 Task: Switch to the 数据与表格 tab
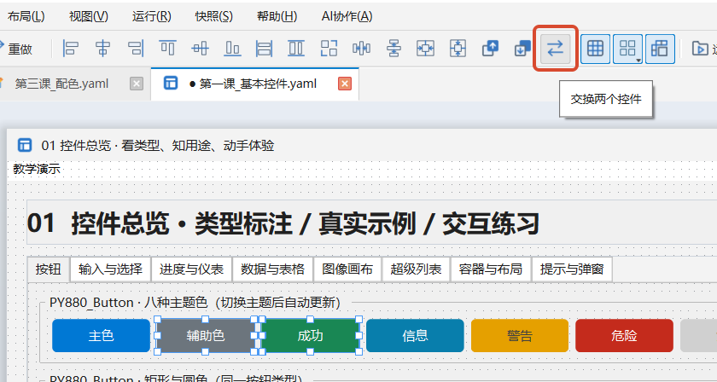[x=273, y=269]
